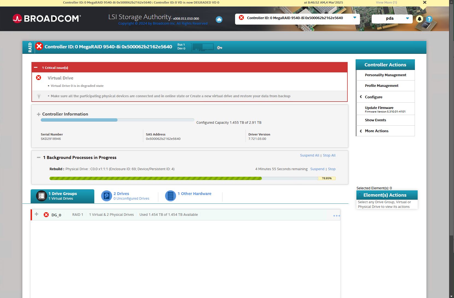Image resolution: width=454 pixels, height=298 pixels.
Task: Click the 'Selected Element(s): 0' label
Action: pyautogui.click(x=374, y=188)
